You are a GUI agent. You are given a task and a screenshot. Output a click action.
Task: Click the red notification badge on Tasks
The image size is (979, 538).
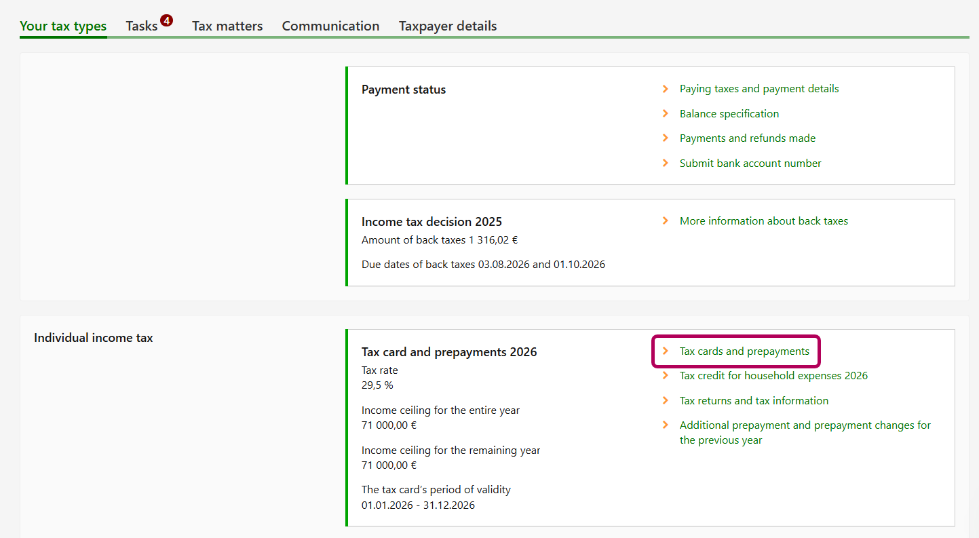pyautogui.click(x=166, y=20)
